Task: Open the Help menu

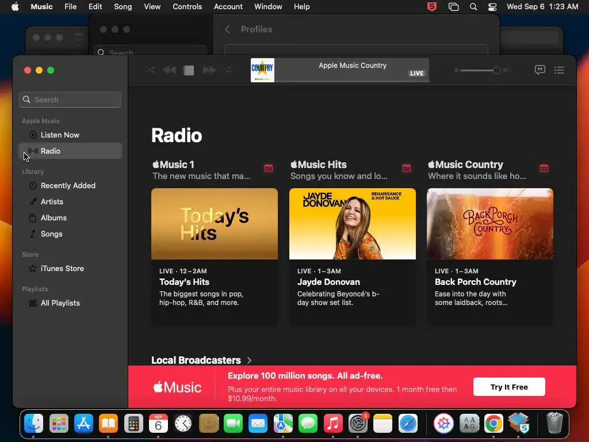Action: (301, 7)
